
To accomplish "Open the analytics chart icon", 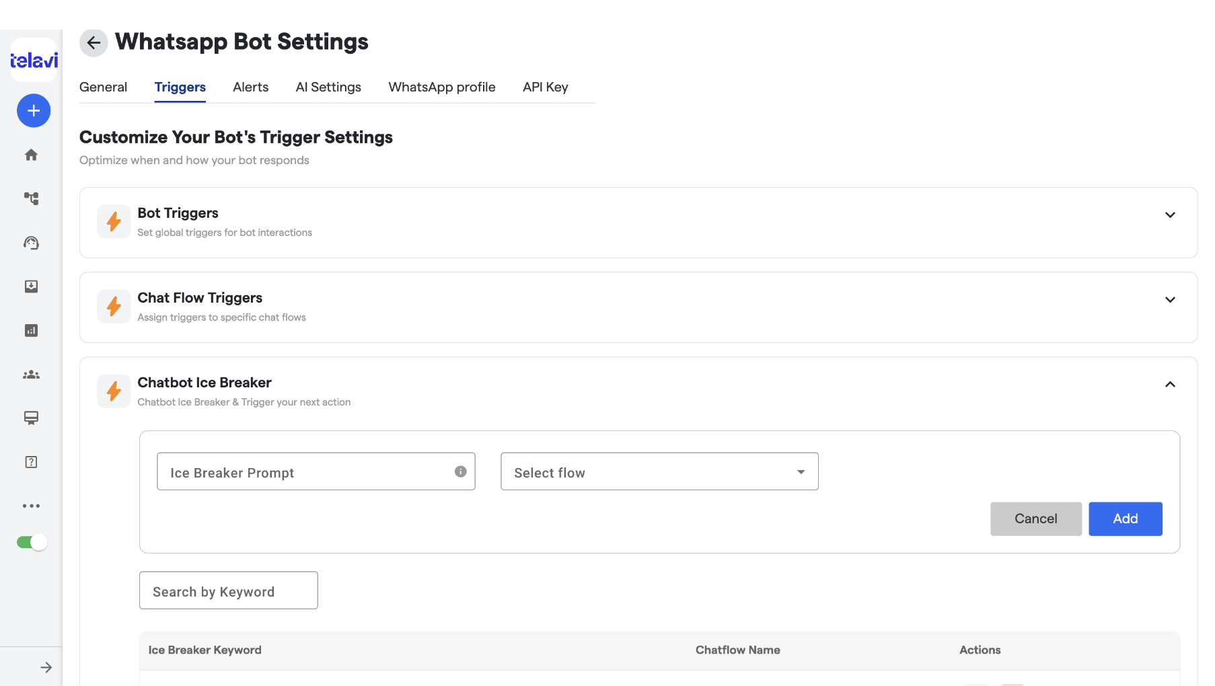I will pyautogui.click(x=31, y=330).
